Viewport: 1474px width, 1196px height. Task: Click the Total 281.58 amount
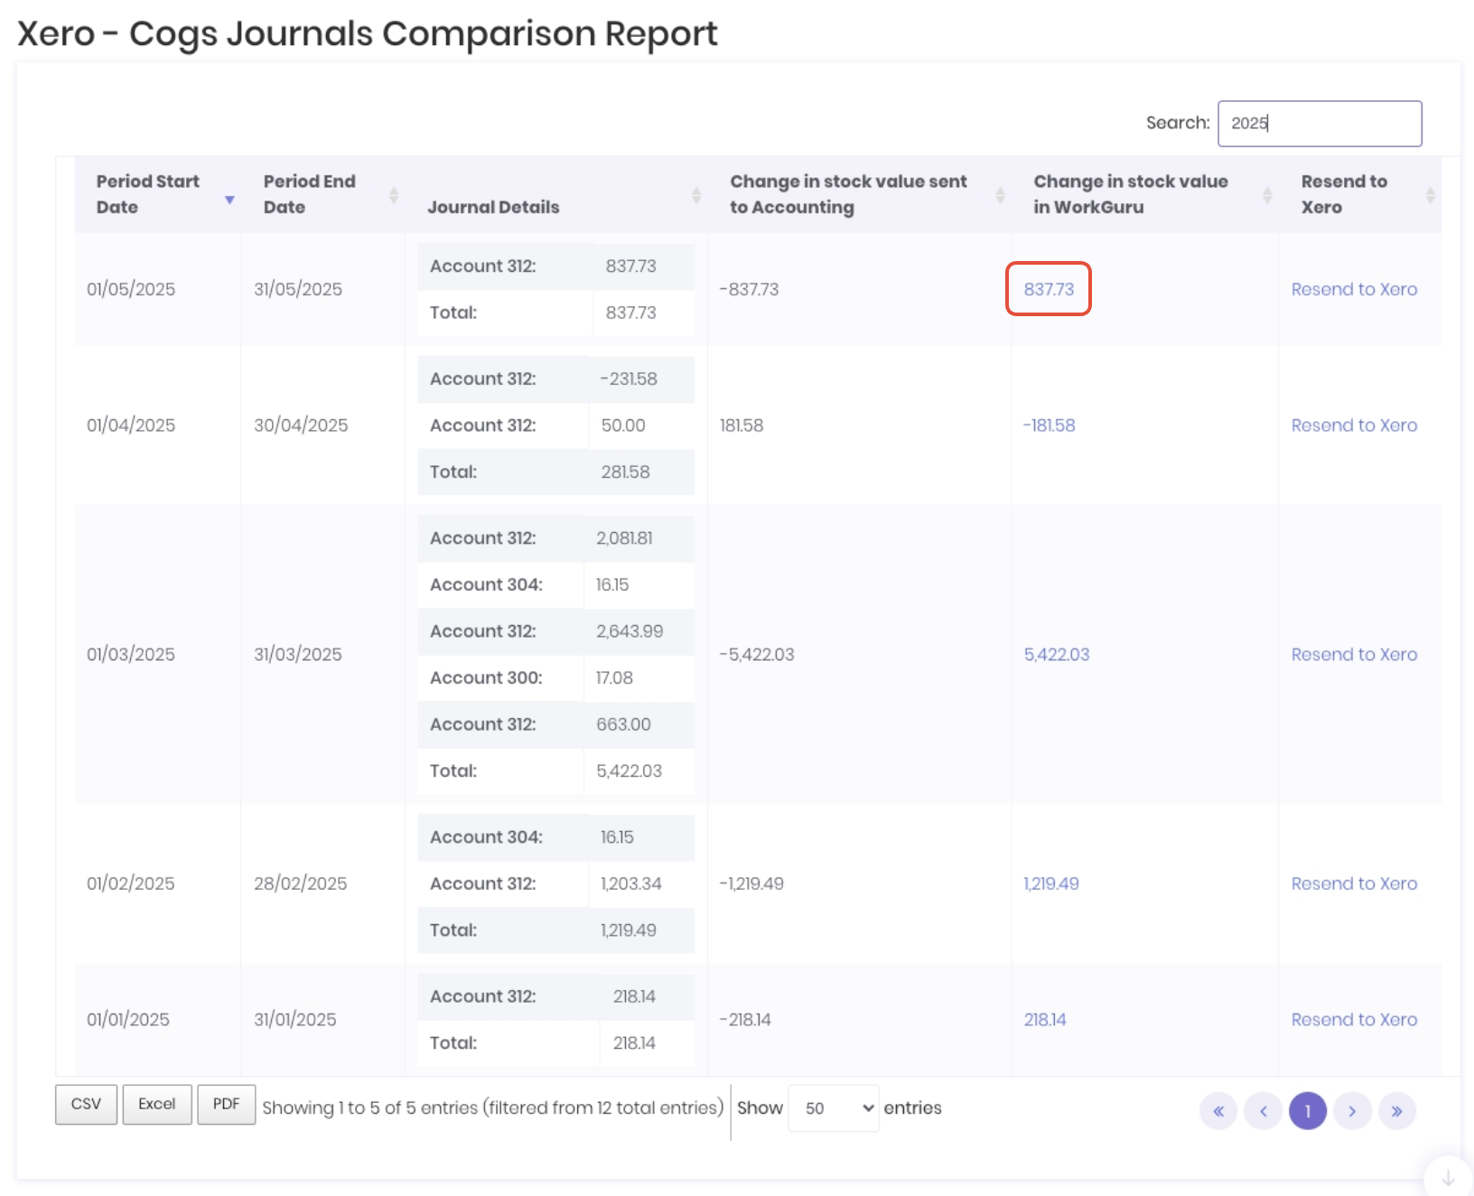pos(625,472)
